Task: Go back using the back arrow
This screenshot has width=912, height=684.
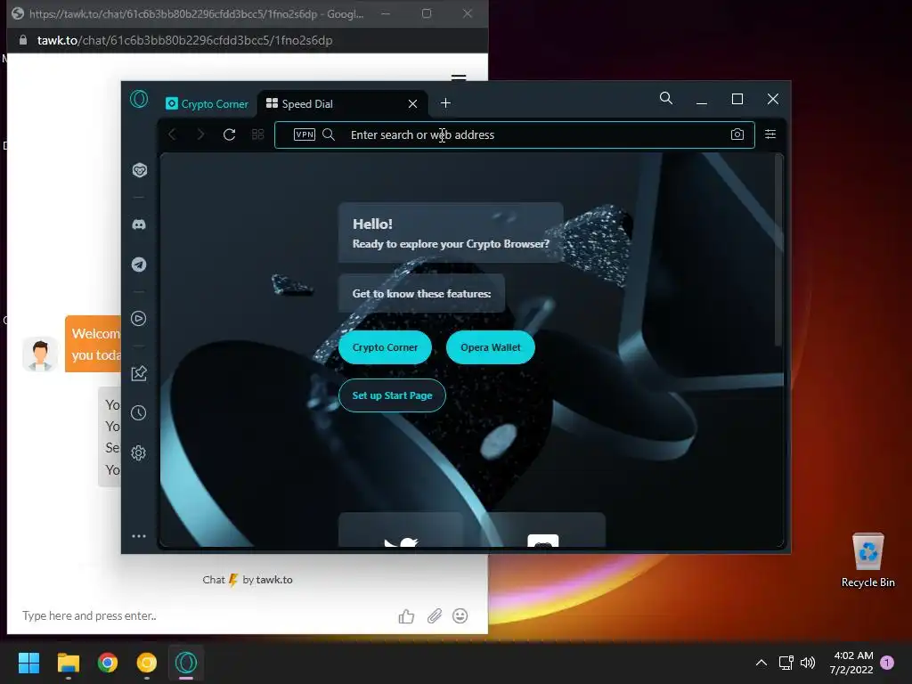Action: coord(173,134)
